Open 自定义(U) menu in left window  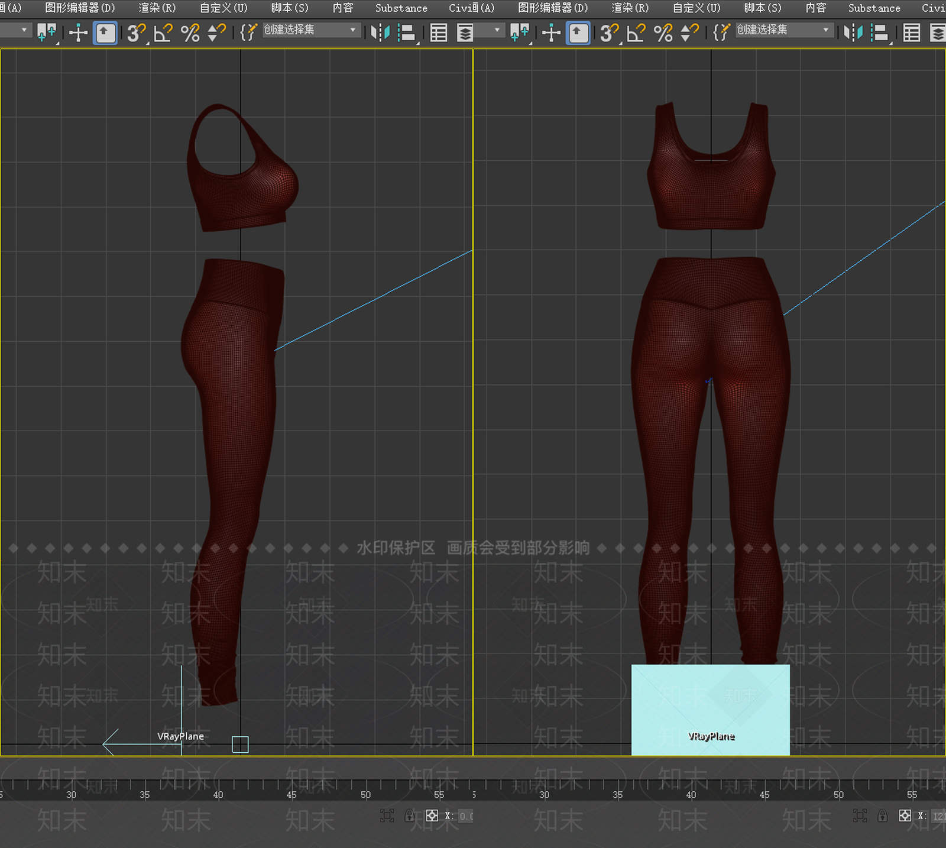pos(223,8)
